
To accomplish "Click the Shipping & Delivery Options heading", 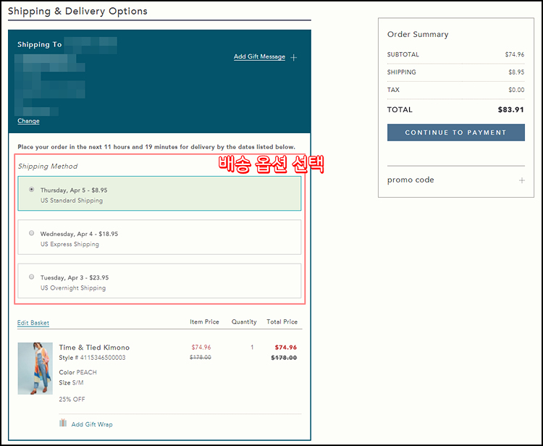I will pos(77,11).
